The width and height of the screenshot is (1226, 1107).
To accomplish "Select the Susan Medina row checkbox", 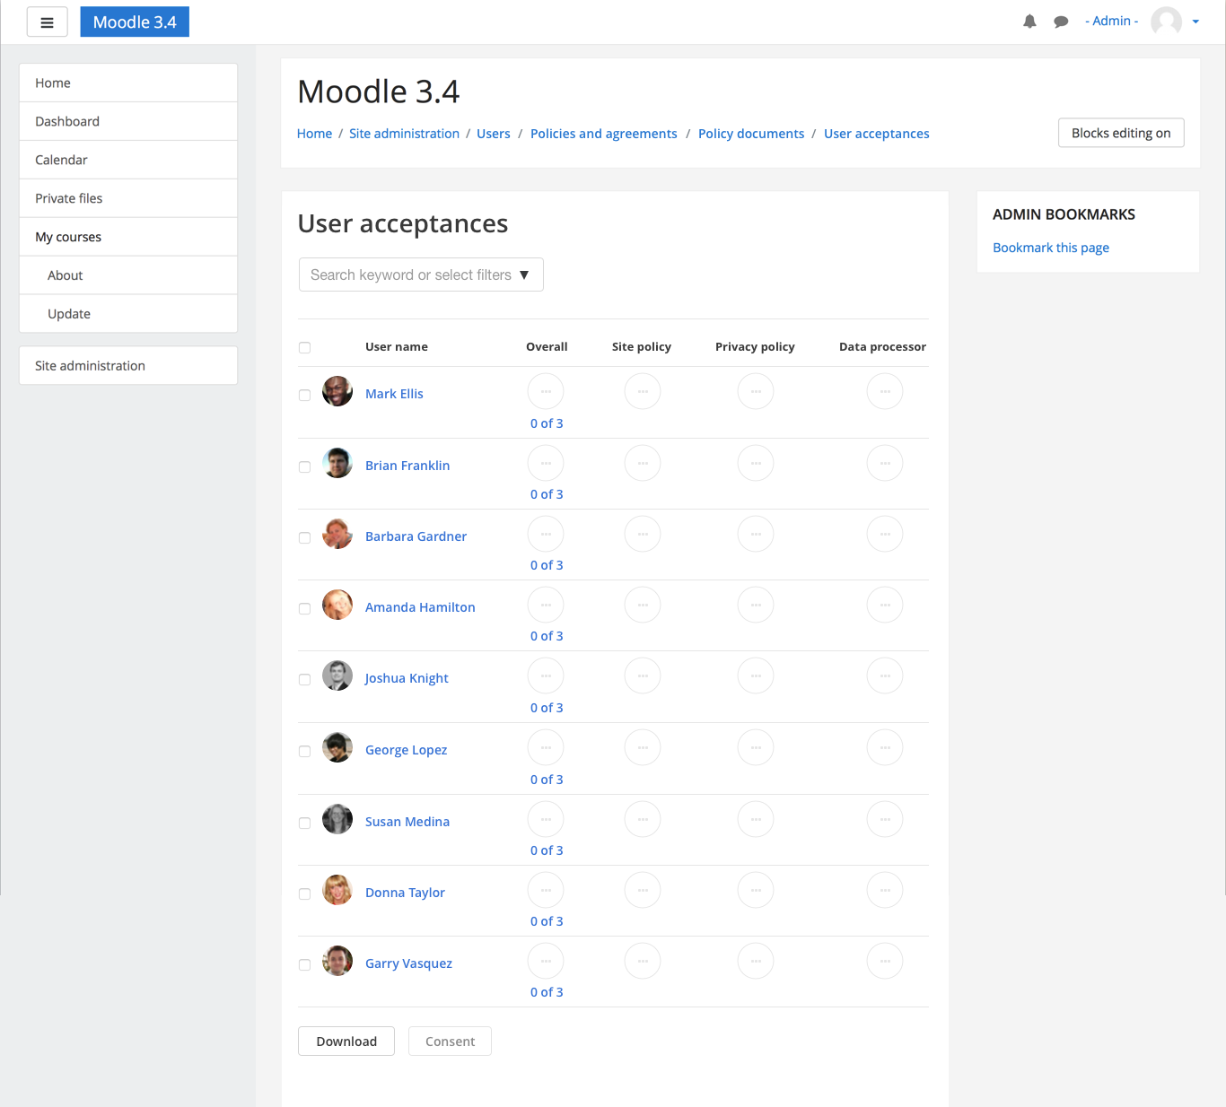I will point(304,823).
